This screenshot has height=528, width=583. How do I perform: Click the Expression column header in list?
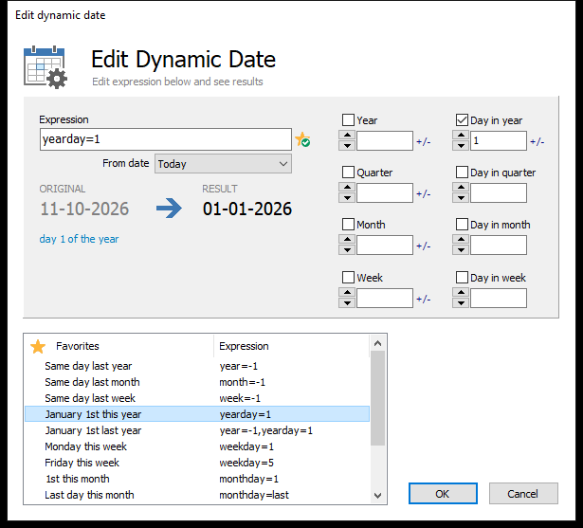292,346
